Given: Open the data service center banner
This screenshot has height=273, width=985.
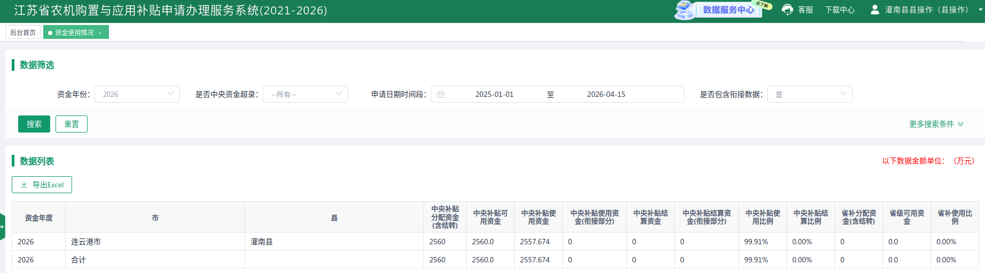Looking at the screenshot, I should coord(721,10).
